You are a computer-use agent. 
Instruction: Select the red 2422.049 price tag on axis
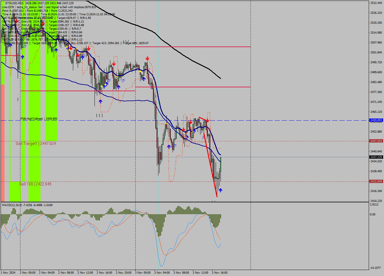[376, 181]
